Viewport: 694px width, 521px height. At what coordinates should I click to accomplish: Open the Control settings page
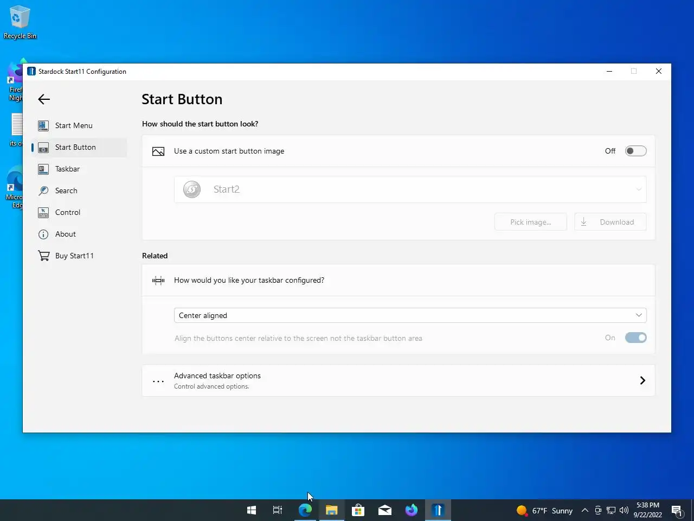79,212
